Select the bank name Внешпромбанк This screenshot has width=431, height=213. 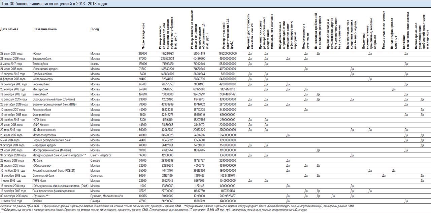pos(42,58)
